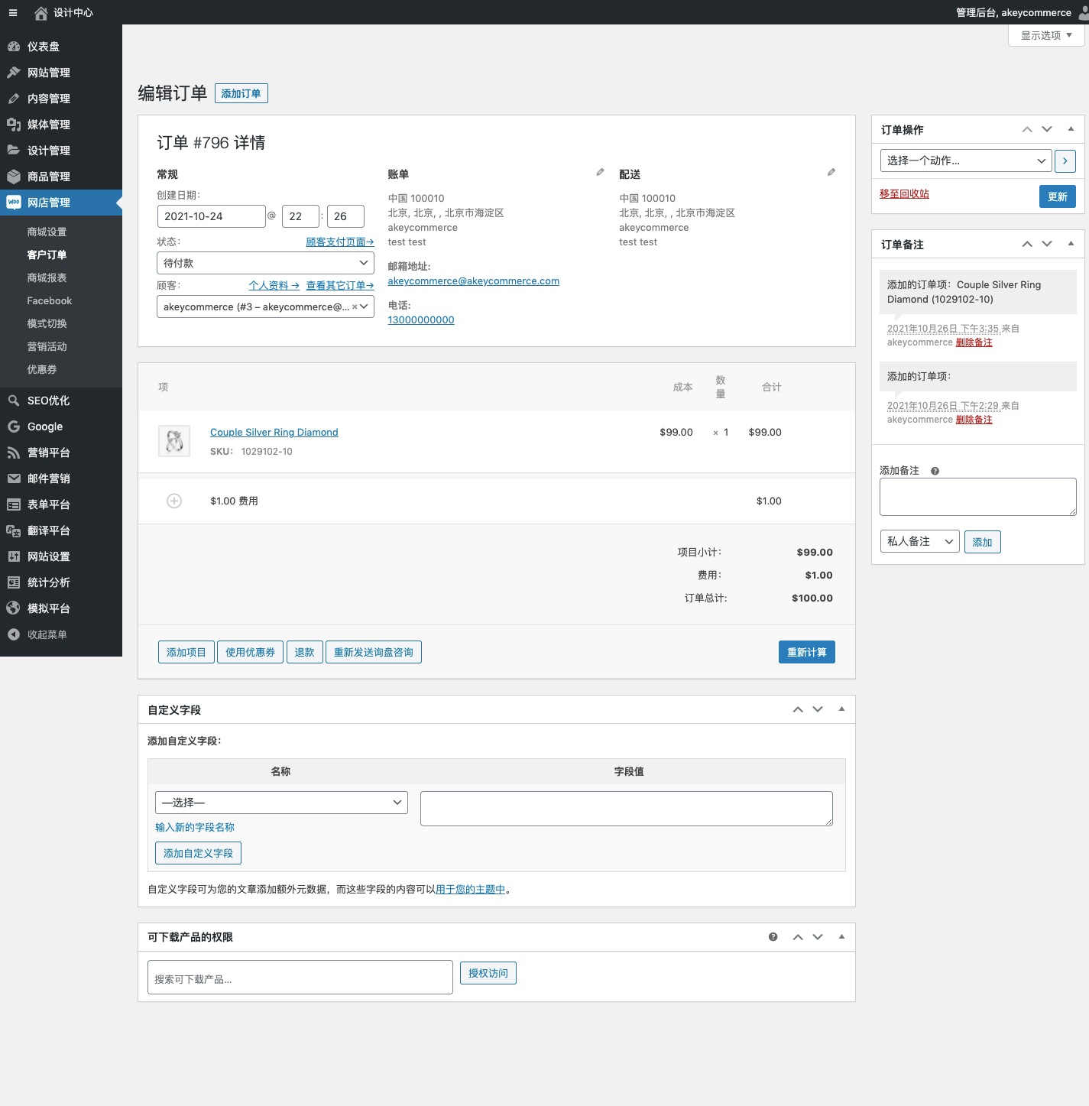Click the help icon in 可下载产品的权限 panel
The width and height of the screenshot is (1089, 1106).
point(773,937)
